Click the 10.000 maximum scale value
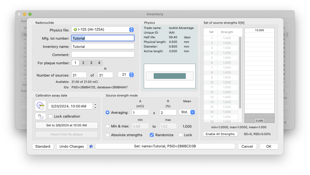310x175 pixels. point(260,30)
